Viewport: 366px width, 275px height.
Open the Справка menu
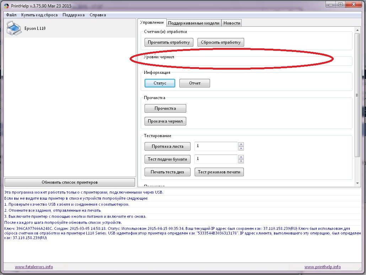coord(98,15)
